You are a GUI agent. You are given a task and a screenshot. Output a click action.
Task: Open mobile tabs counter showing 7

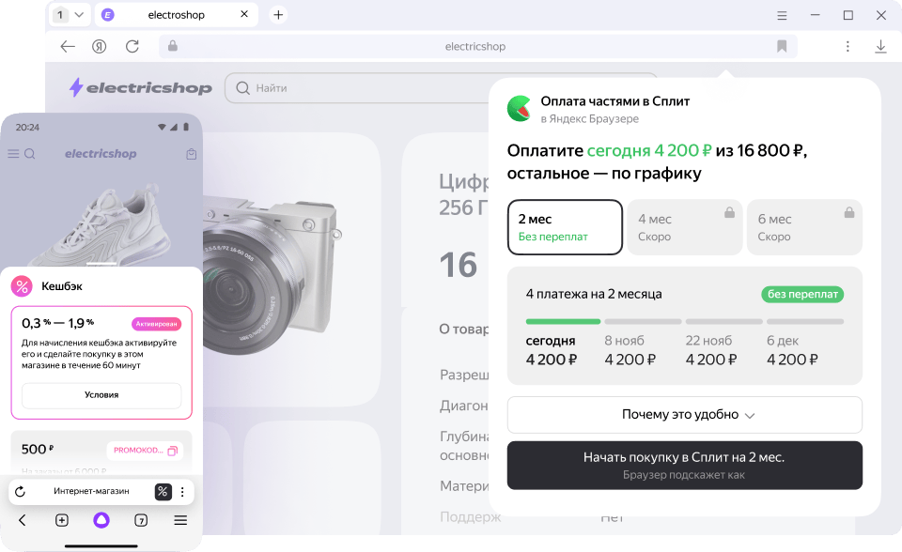tap(141, 520)
